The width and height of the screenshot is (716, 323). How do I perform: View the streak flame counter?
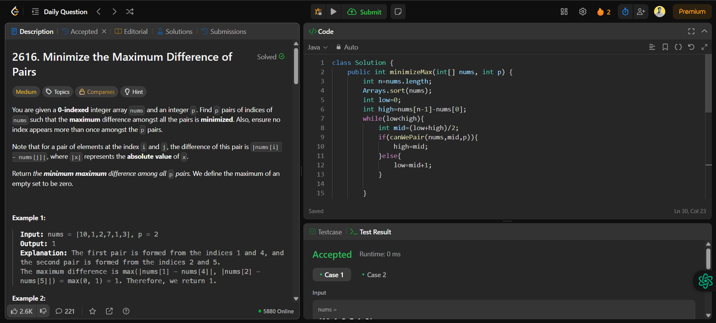pos(604,12)
